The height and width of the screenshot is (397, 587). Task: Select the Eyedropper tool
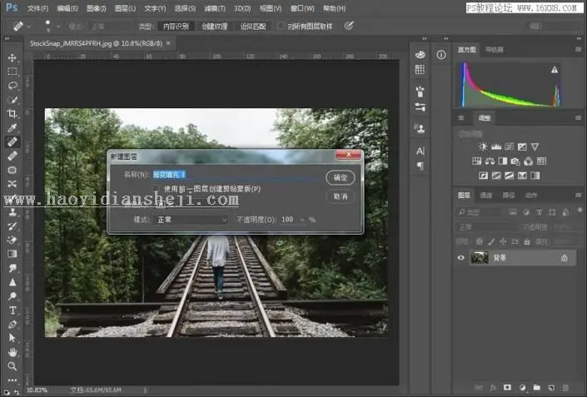(12, 127)
